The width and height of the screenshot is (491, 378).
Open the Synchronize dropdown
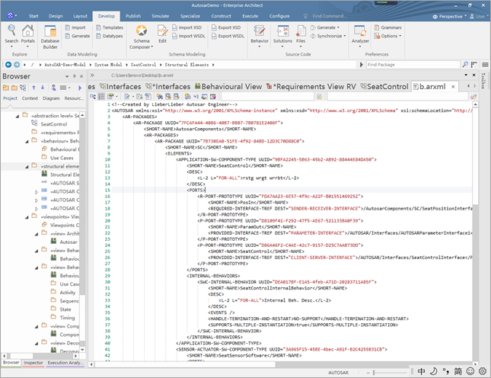point(328,36)
